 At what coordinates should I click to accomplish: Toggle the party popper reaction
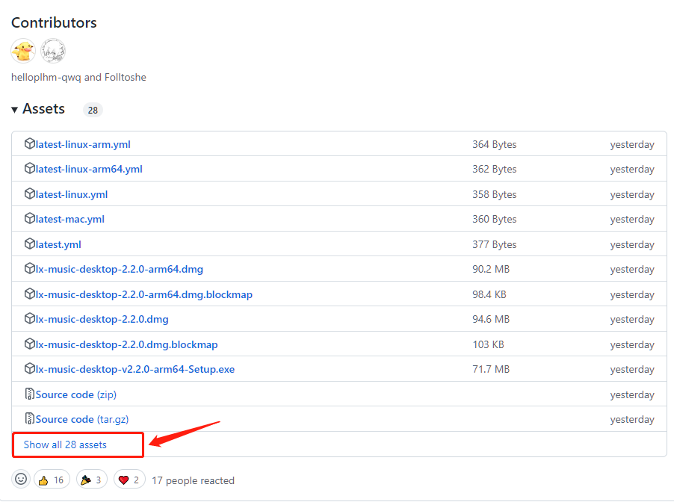(x=90, y=480)
